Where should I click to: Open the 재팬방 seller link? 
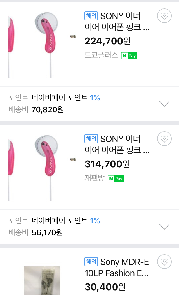94,178
